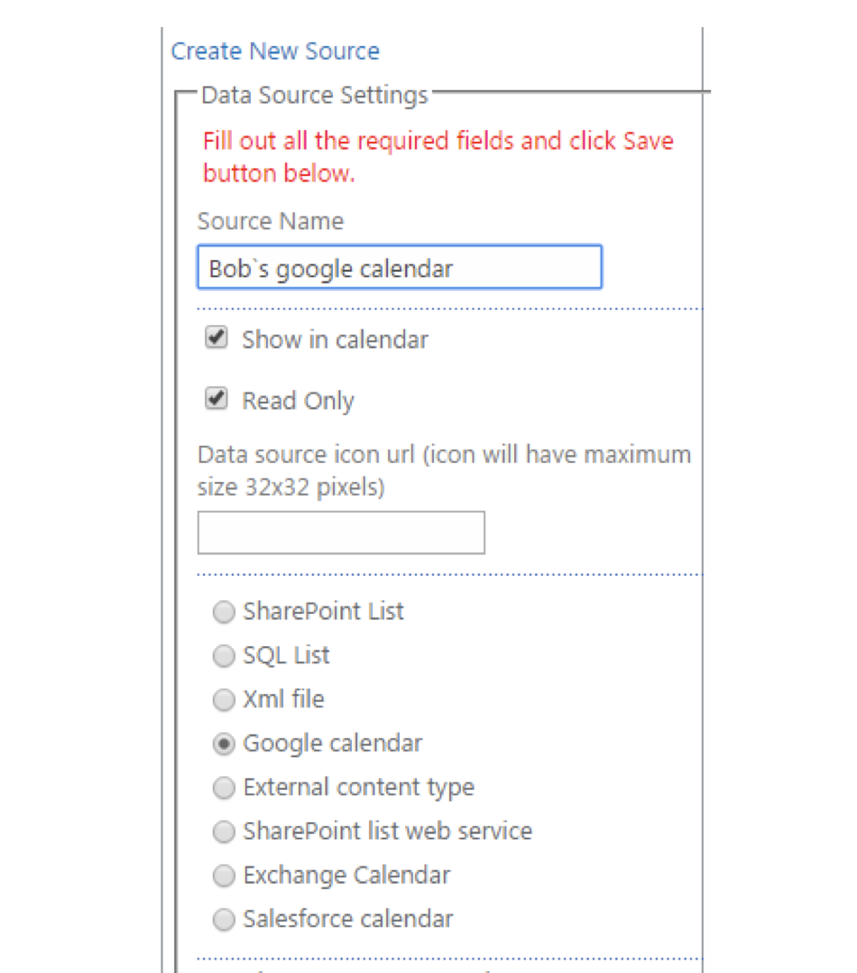
Task: Select Xml file as data source
Action: coord(223,700)
